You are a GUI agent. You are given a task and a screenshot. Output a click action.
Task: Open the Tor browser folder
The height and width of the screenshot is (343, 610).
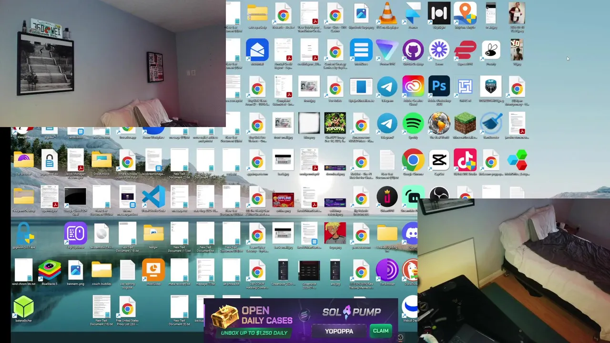pyautogui.click(x=24, y=161)
